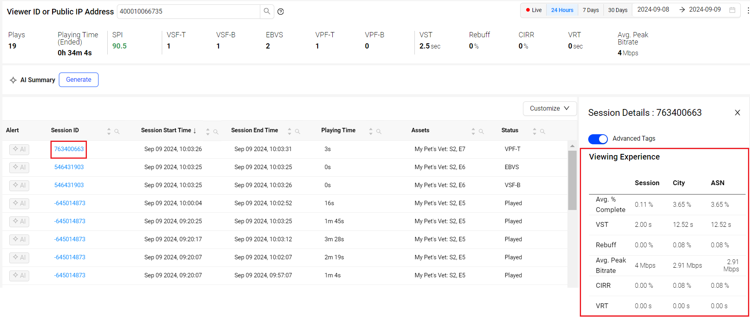Open session -645014873 with 3m 28s playing time

pyautogui.click(x=70, y=239)
